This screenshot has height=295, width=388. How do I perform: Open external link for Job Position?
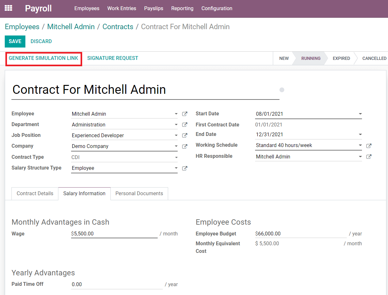point(185,136)
